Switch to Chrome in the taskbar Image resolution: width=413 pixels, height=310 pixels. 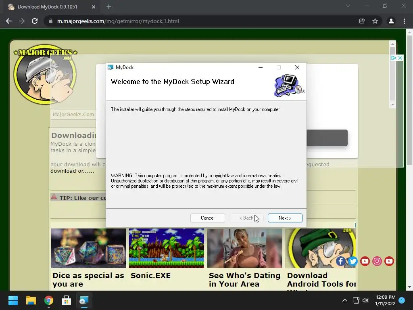[x=49, y=300]
